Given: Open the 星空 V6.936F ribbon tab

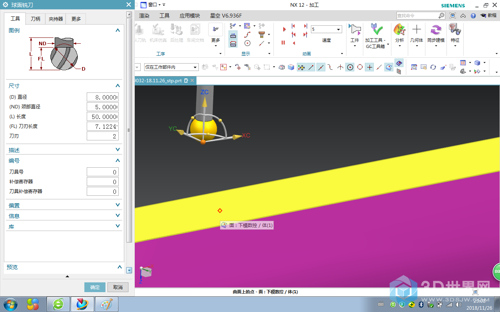Looking at the screenshot, I should [226, 16].
